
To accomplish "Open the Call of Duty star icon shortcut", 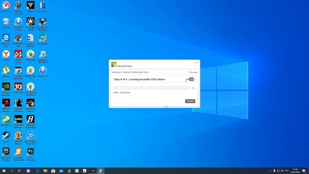I will pos(30,24).
